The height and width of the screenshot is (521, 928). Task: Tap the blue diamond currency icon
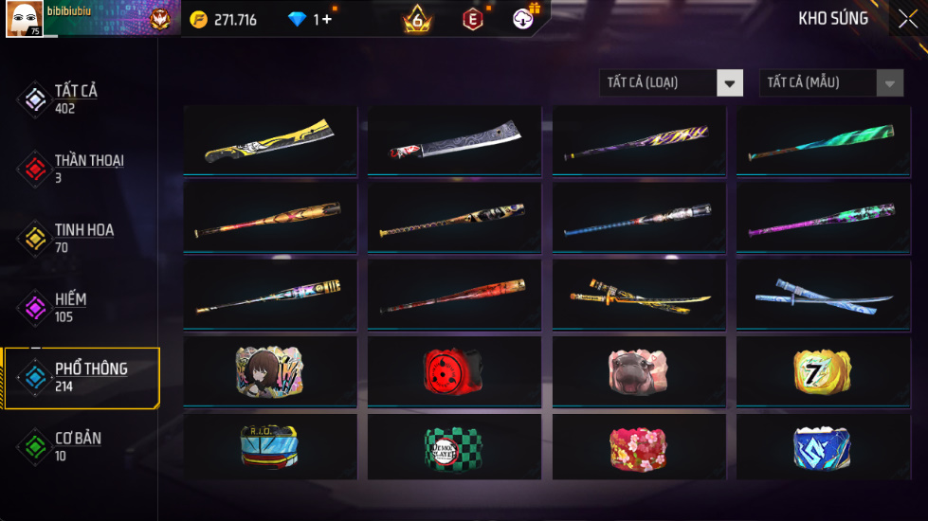297,20
